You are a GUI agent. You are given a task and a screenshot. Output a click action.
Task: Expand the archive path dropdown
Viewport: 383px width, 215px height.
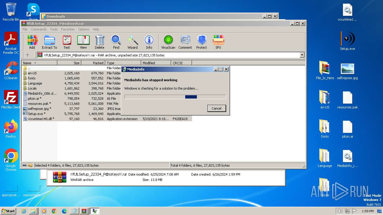(x=302, y=55)
